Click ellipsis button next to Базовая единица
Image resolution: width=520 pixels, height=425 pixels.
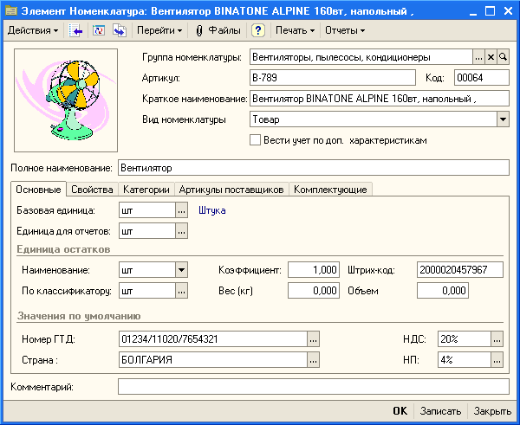[181, 210]
